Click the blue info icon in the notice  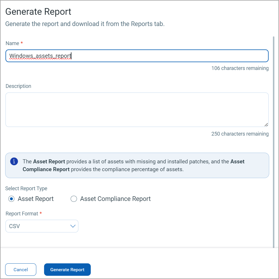(x=14, y=161)
